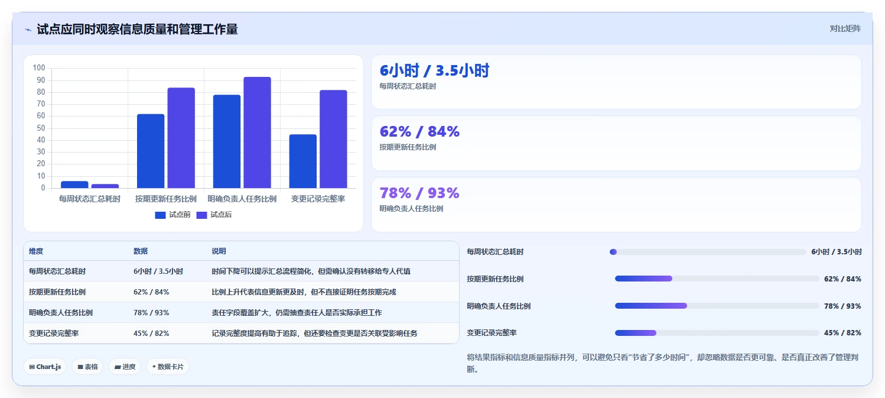Click the 试点后 bar for 按期更新任务比例
The width and height of the screenshot is (885, 398).
click(181, 138)
